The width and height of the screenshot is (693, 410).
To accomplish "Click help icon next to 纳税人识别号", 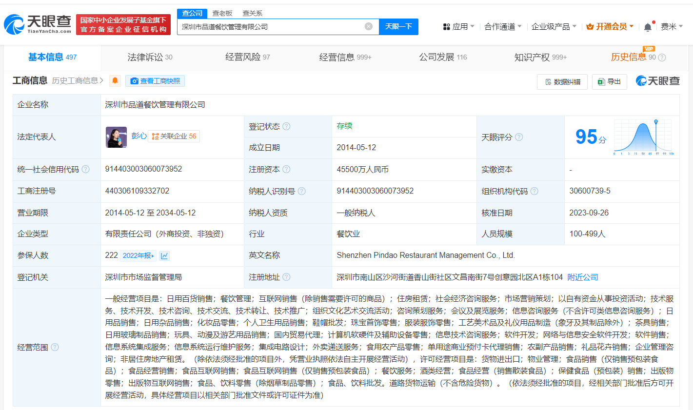I will click(301, 191).
